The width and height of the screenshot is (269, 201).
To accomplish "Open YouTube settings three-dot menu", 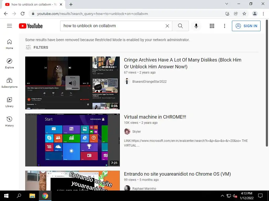I will click(224, 26).
